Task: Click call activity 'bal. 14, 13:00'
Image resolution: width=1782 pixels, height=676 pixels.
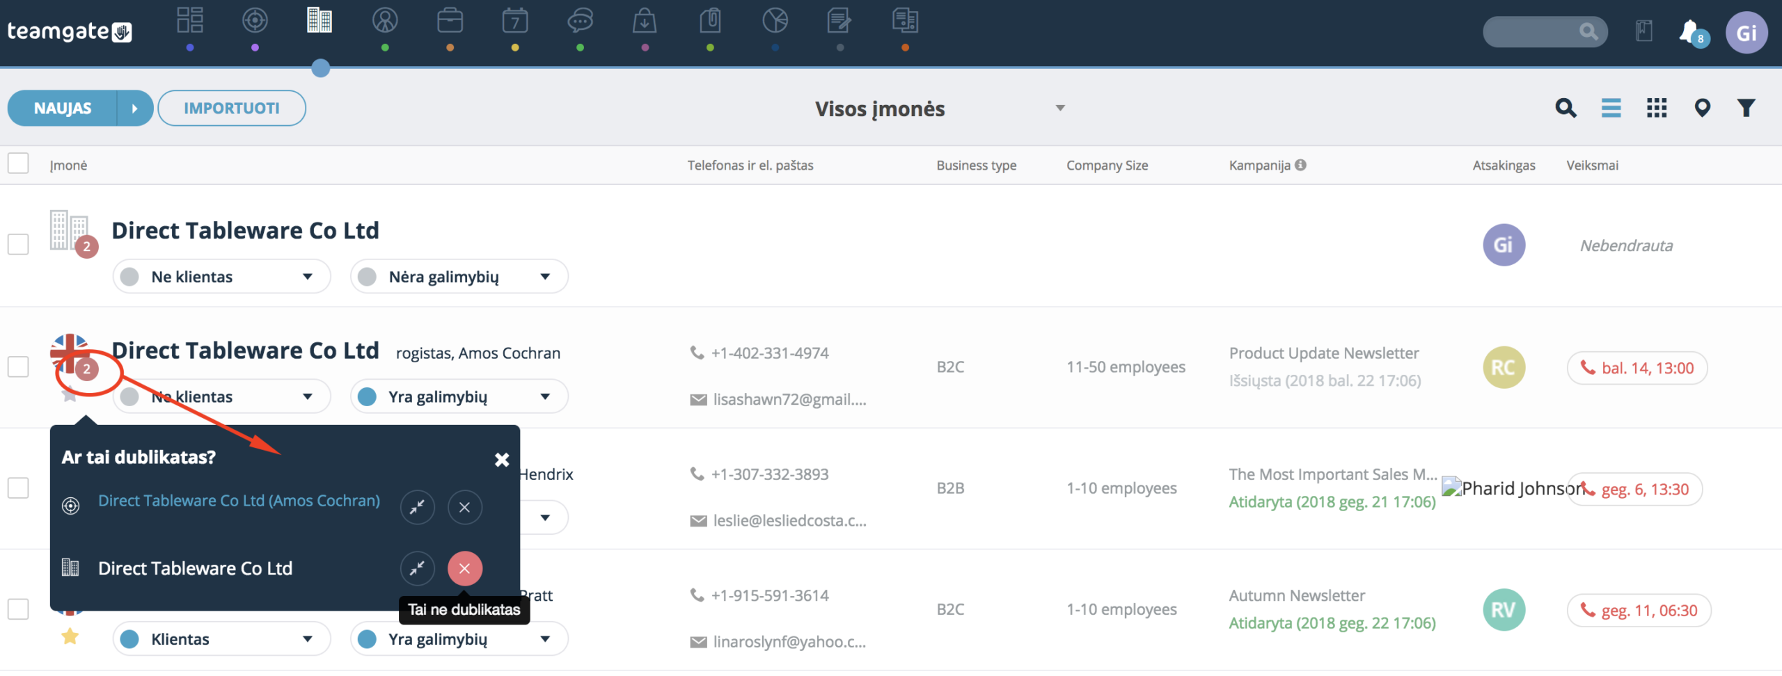Action: (x=1637, y=368)
